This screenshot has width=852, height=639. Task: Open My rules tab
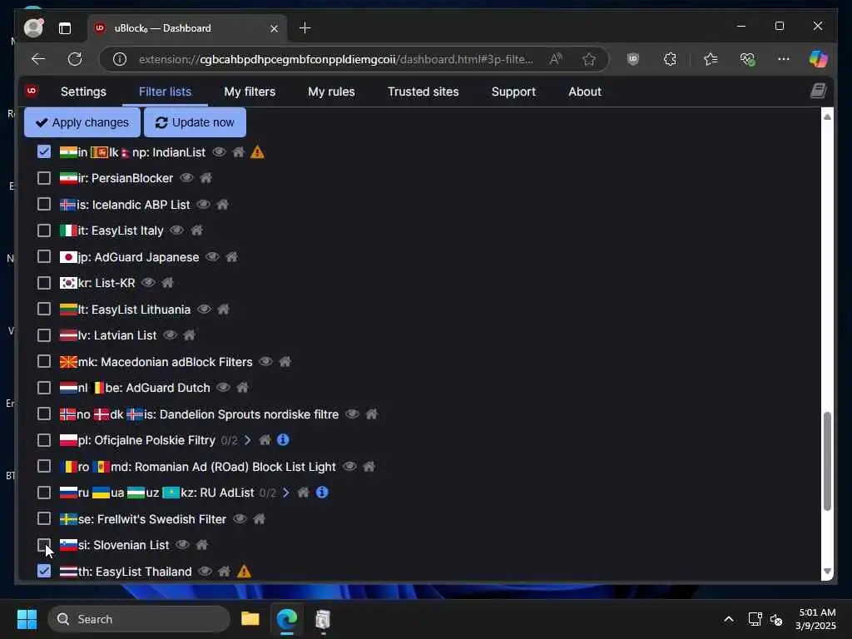[x=331, y=92]
